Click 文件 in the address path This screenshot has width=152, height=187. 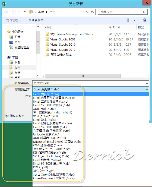click(x=52, y=12)
